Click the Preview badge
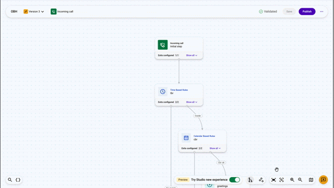This screenshot has width=334, height=188. 183,180
